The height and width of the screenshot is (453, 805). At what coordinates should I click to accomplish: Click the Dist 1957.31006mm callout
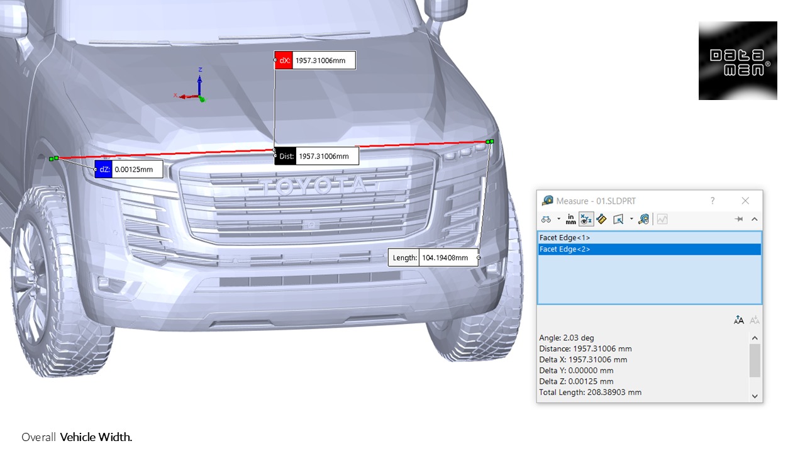316,156
